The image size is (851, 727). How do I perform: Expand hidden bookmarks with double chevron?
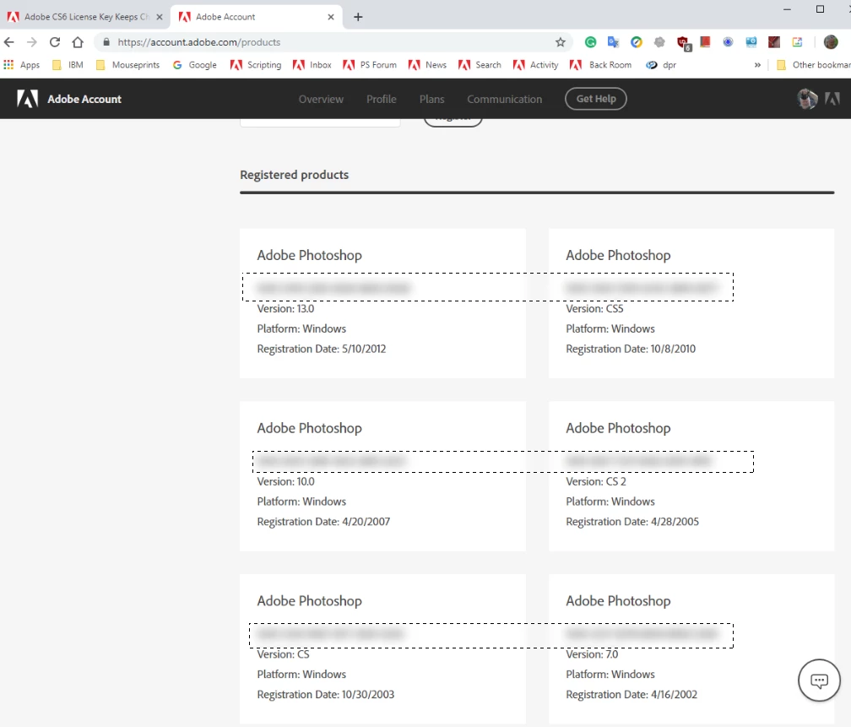pyautogui.click(x=757, y=65)
